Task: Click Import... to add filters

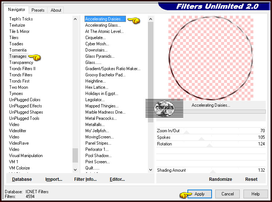Action: [x=53, y=179]
